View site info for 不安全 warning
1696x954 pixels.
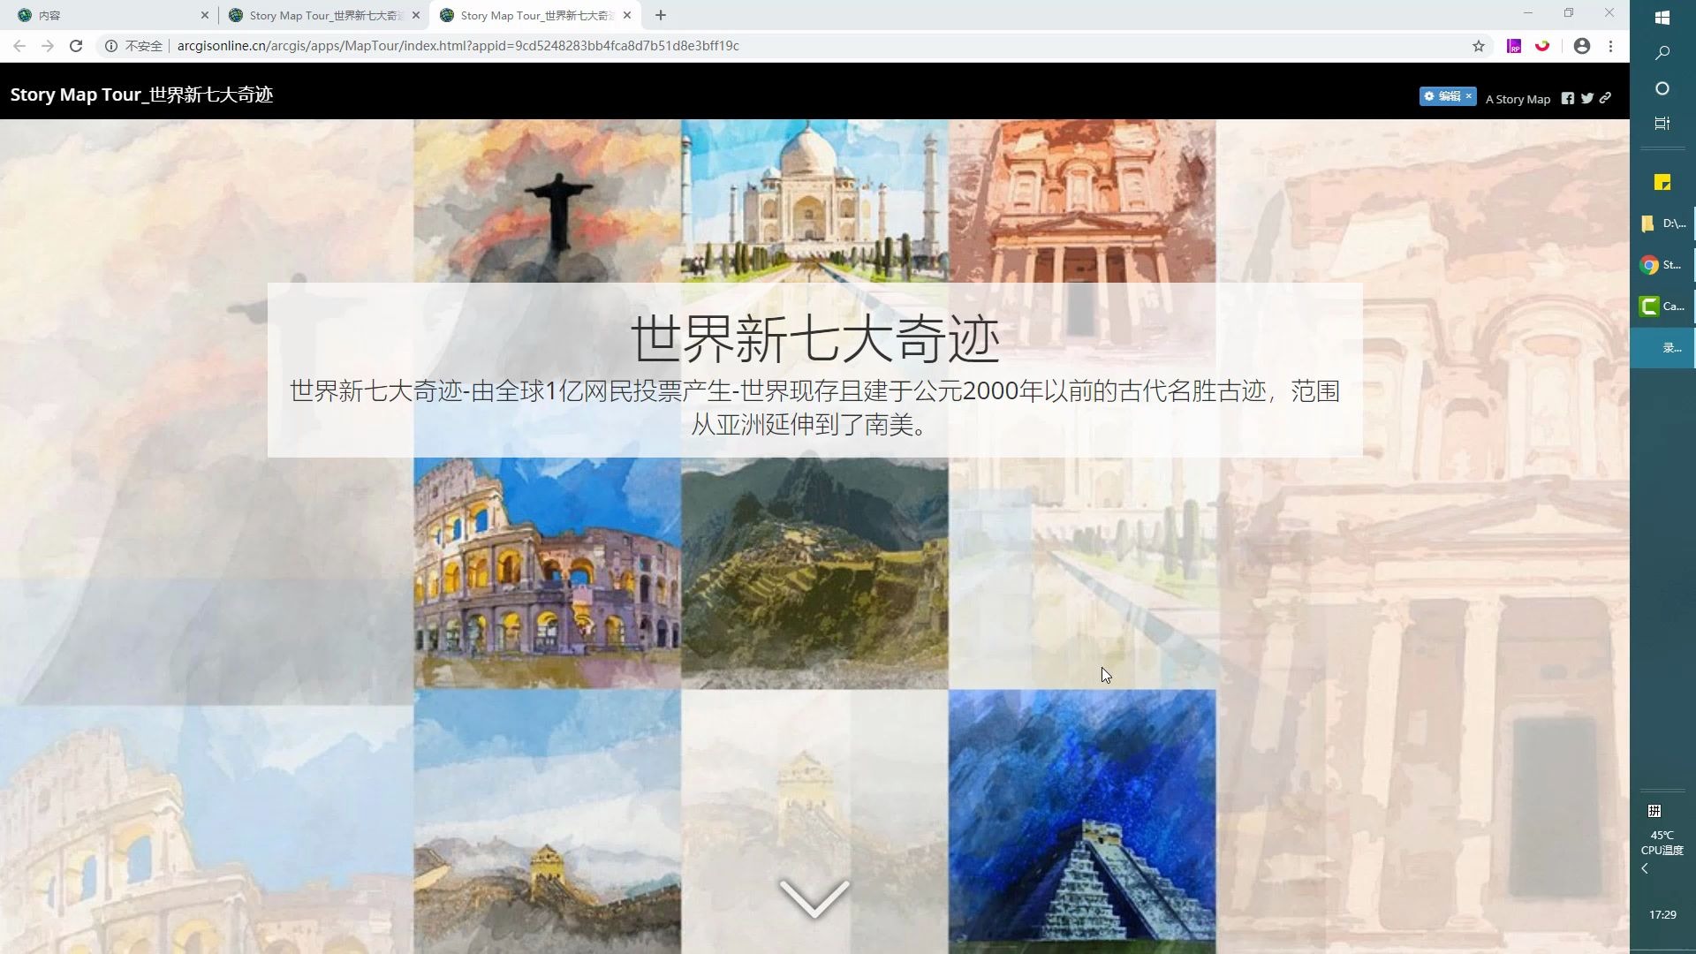click(134, 46)
